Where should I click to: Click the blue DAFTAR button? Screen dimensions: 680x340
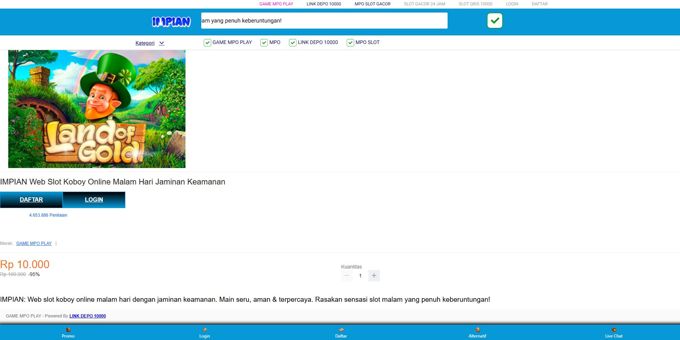tap(31, 200)
